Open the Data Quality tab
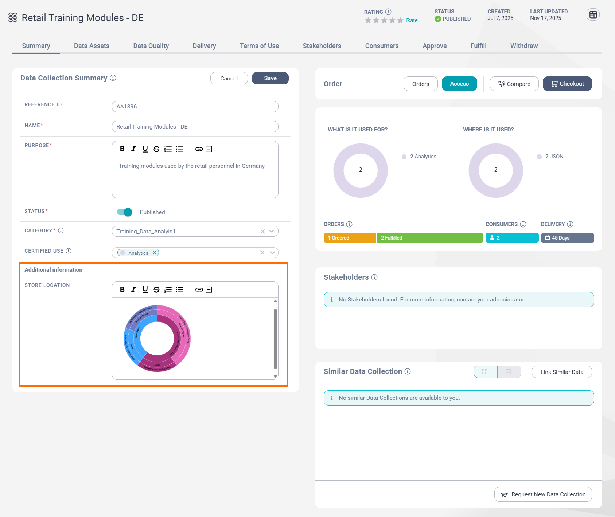 pyautogui.click(x=151, y=46)
